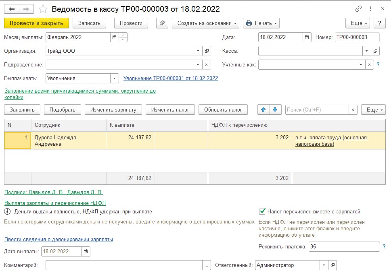Expand the Подразделение dropdown

point(198,65)
